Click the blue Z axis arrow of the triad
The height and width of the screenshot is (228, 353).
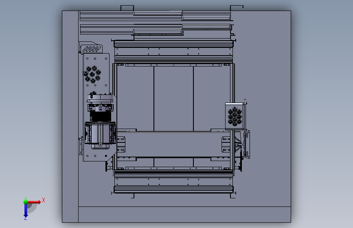pyautogui.click(x=26, y=211)
